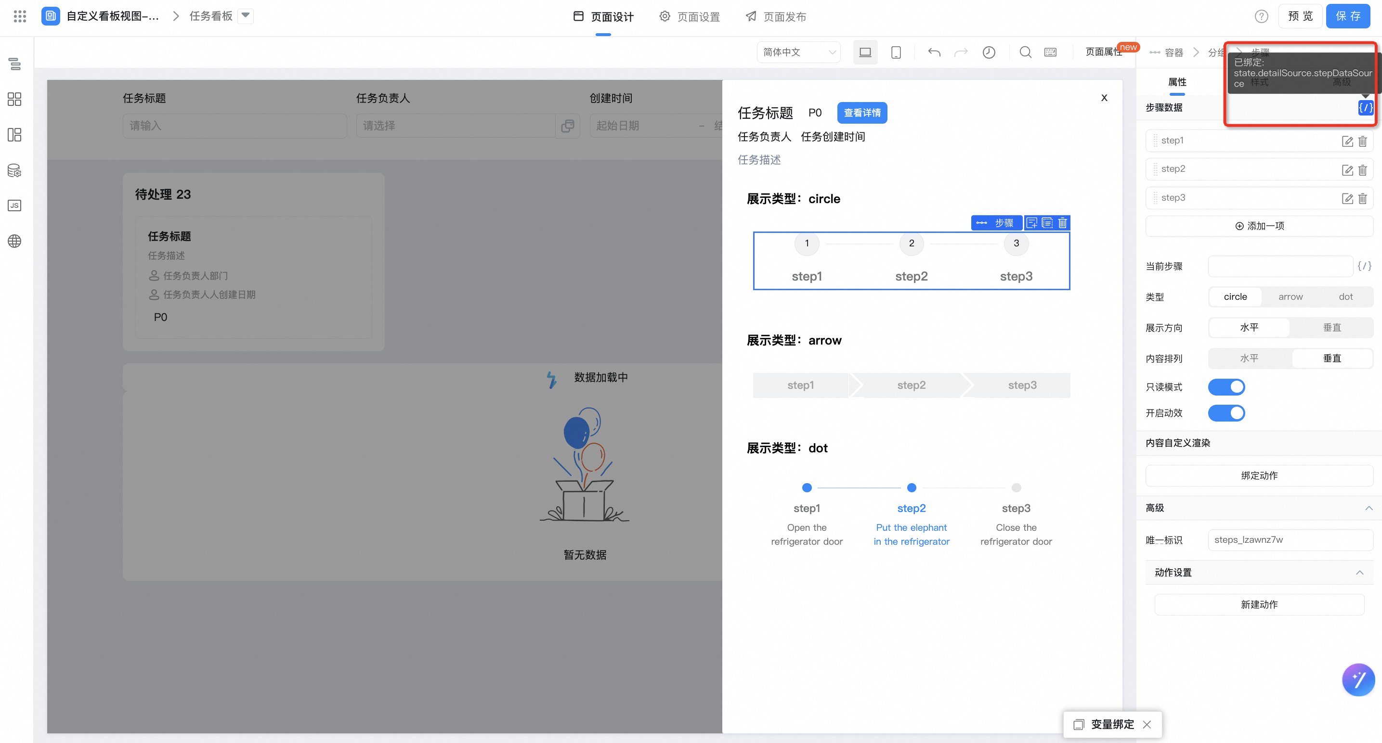Select the 属性 properties tab
The height and width of the screenshot is (743, 1382).
coord(1177,82)
